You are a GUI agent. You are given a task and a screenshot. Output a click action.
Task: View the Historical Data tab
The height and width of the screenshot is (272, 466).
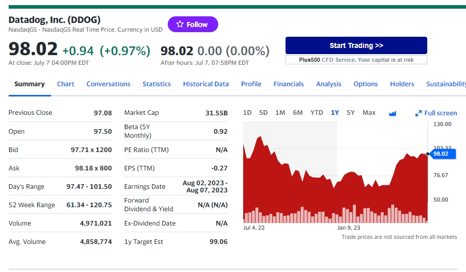click(x=206, y=84)
